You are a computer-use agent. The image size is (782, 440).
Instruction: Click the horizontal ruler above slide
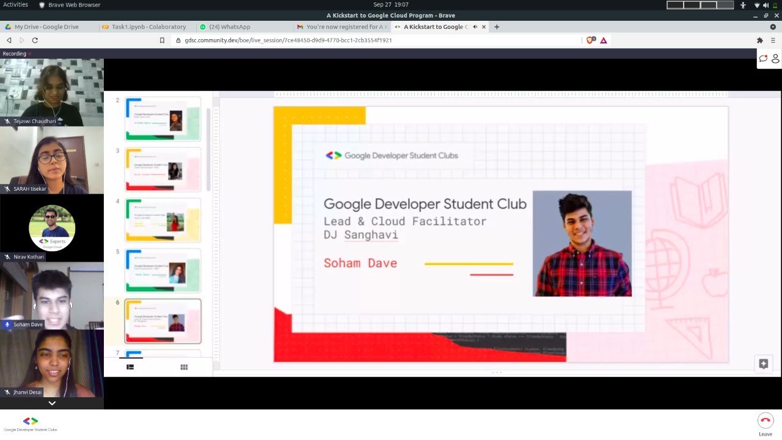tap(500, 94)
